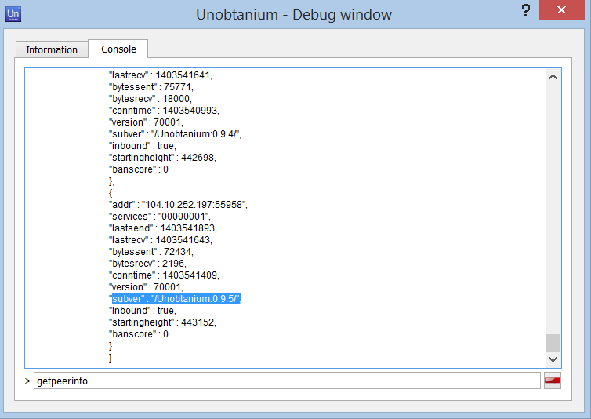Click the scrollbar down arrow
The width and height of the screenshot is (591, 419).
click(x=553, y=359)
